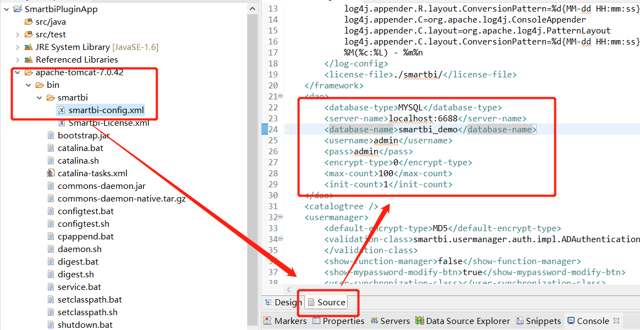The height and width of the screenshot is (330, 640).
Task: Click the false show-function-manager value
Action: [450, 261]
